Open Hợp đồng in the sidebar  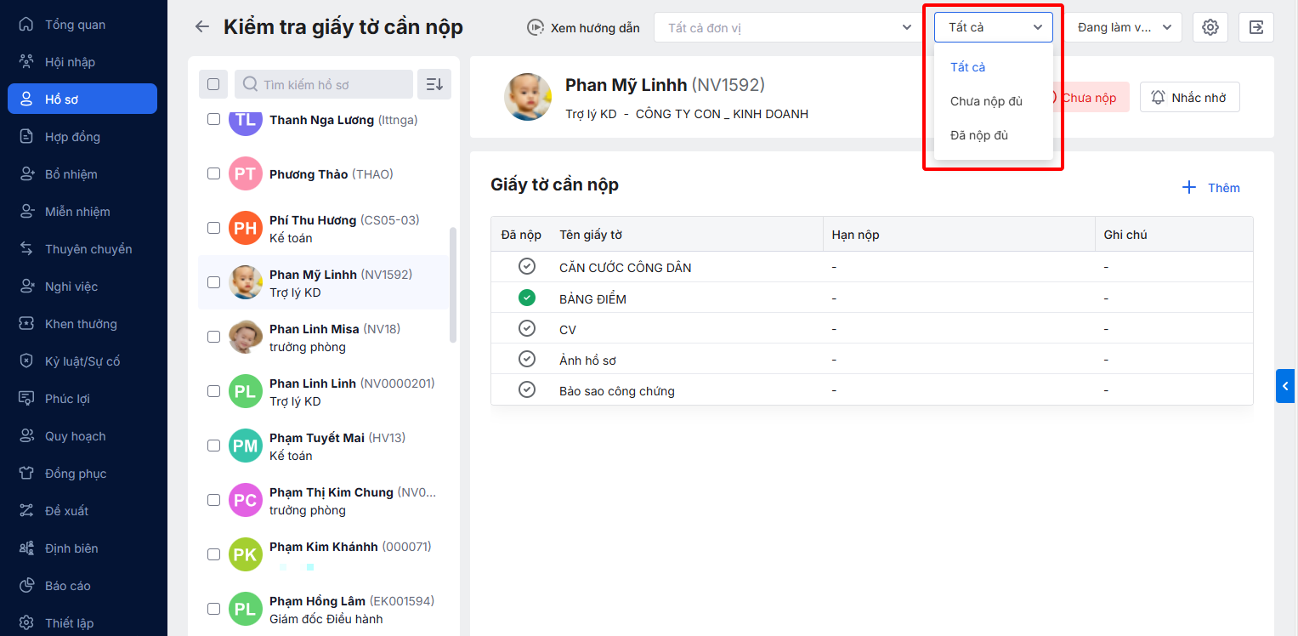pyautogui.click(x=82, y=137)
